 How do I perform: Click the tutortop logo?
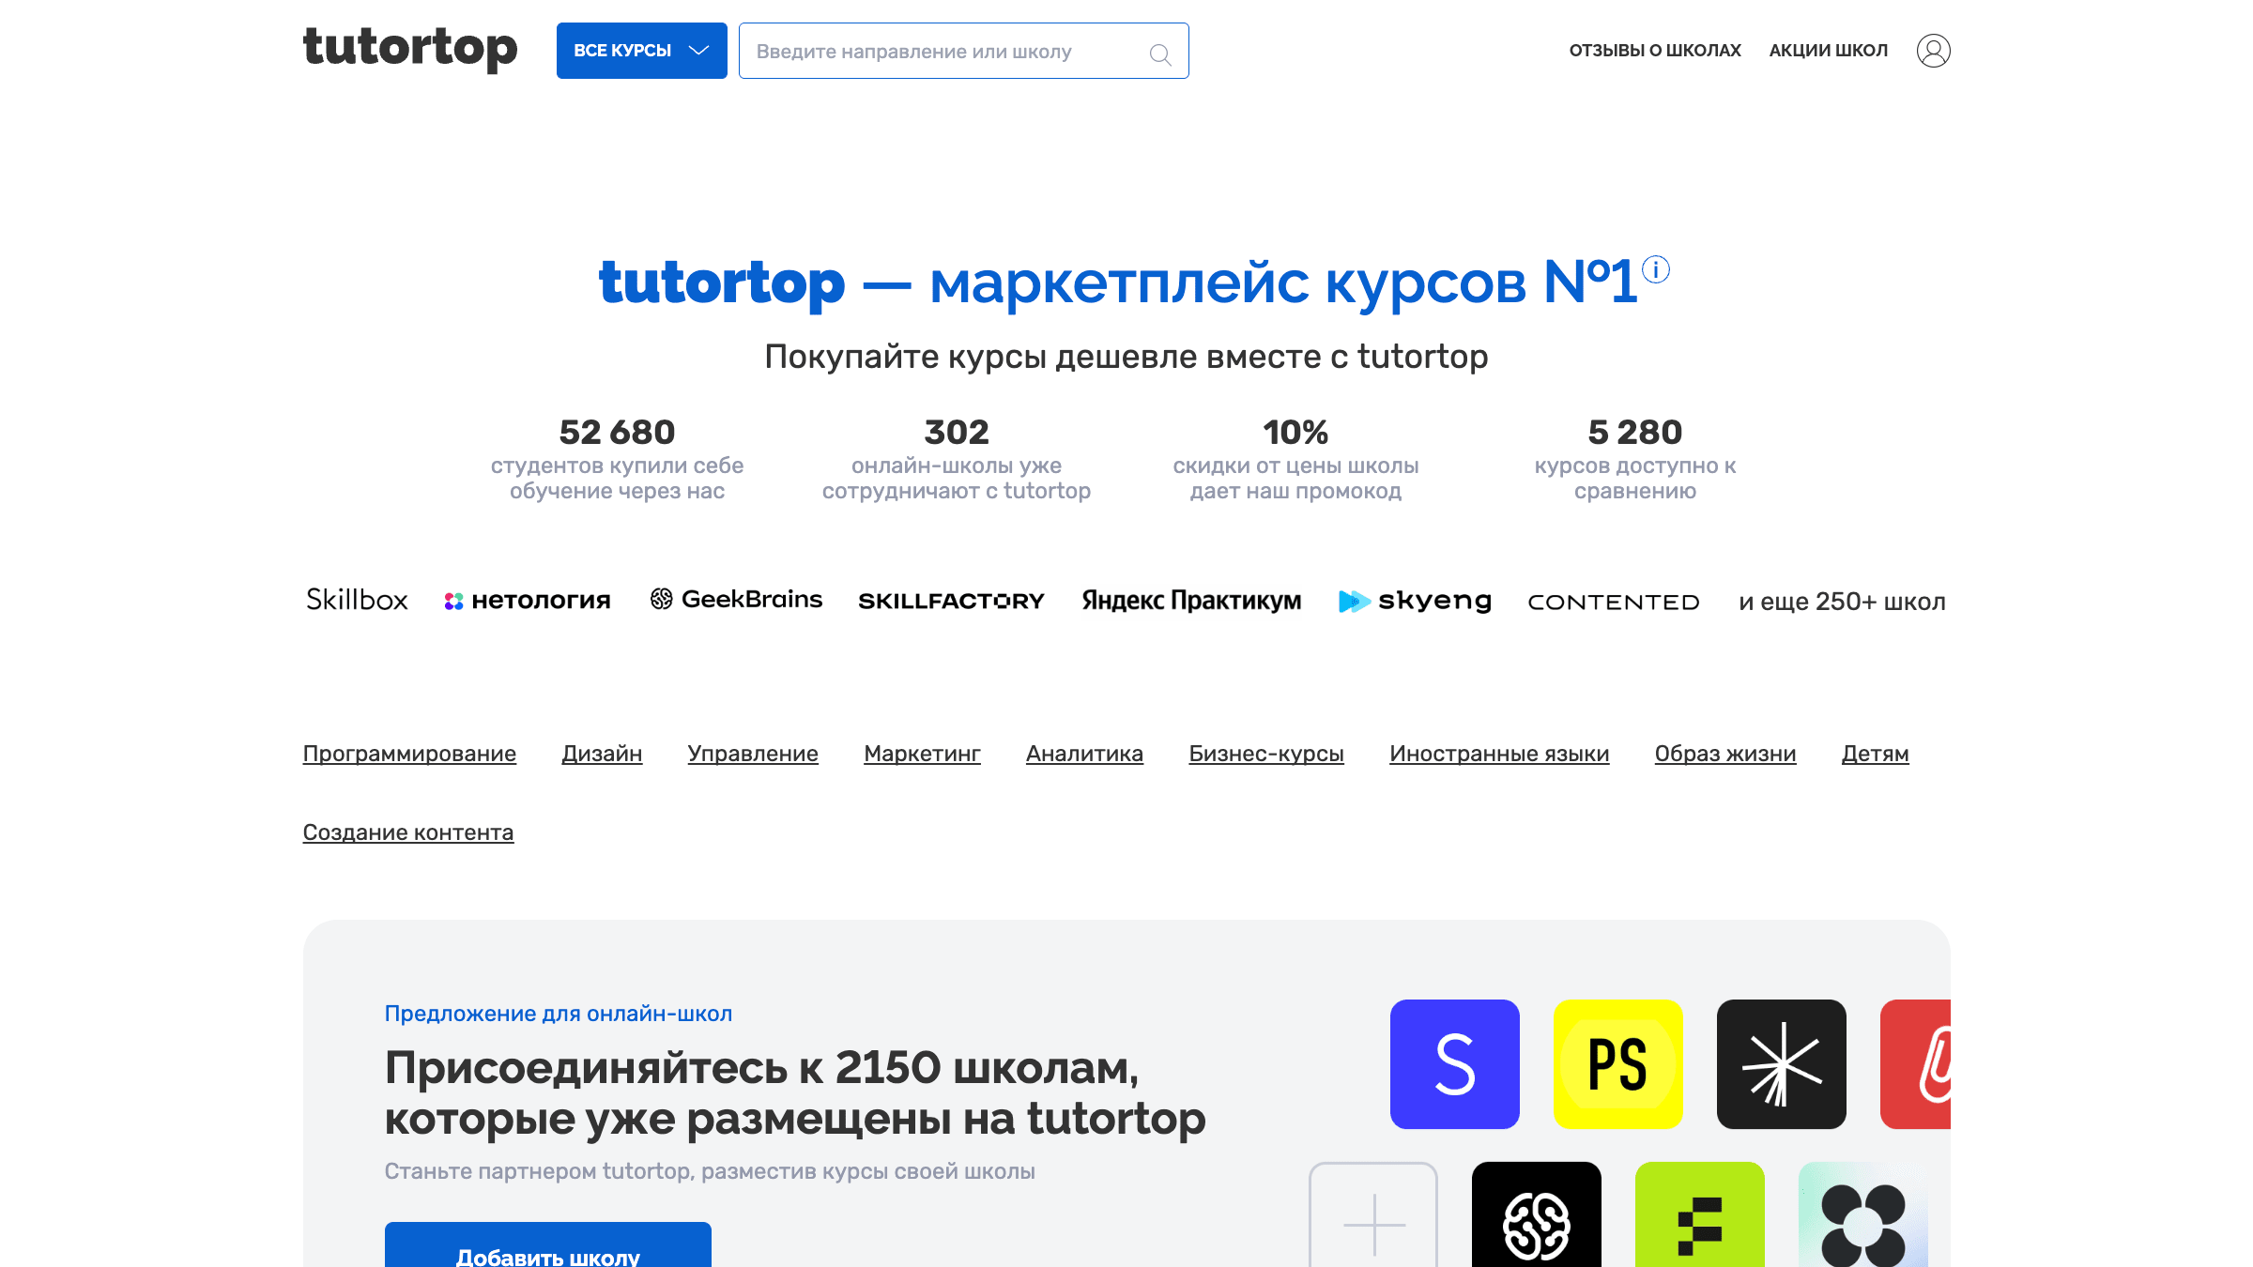point(409,49)
